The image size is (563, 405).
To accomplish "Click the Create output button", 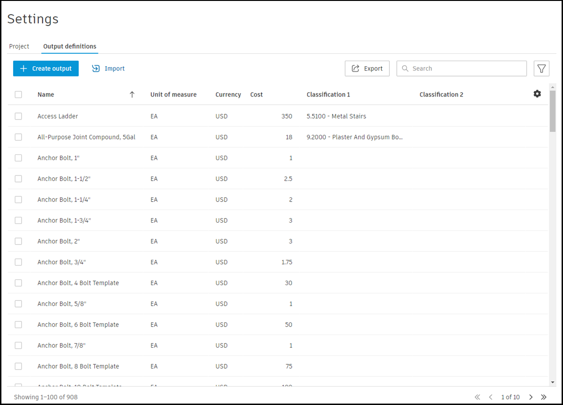I will tap(46, 69).
